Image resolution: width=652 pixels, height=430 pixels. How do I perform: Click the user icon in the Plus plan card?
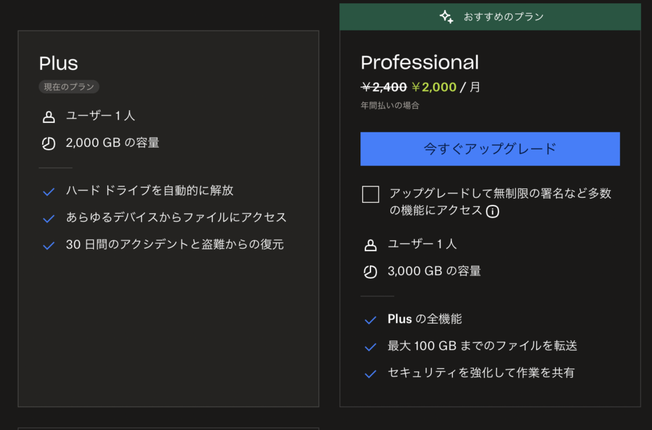48,117
